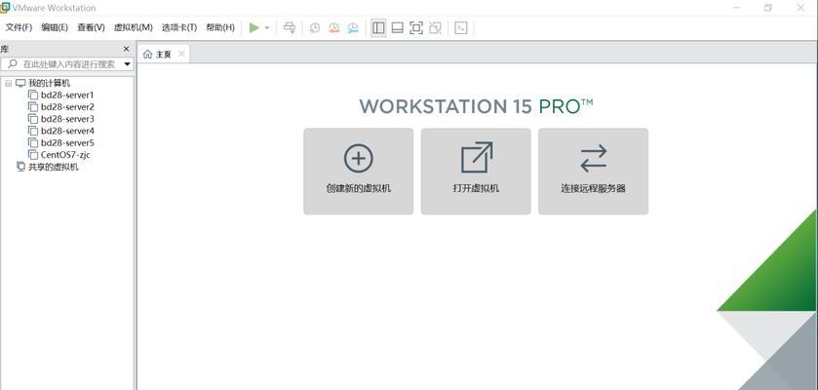Click the 我的计算机 monitor icon
The width and height of the screenshot is (818, 390).
click(x=20, y=84)
